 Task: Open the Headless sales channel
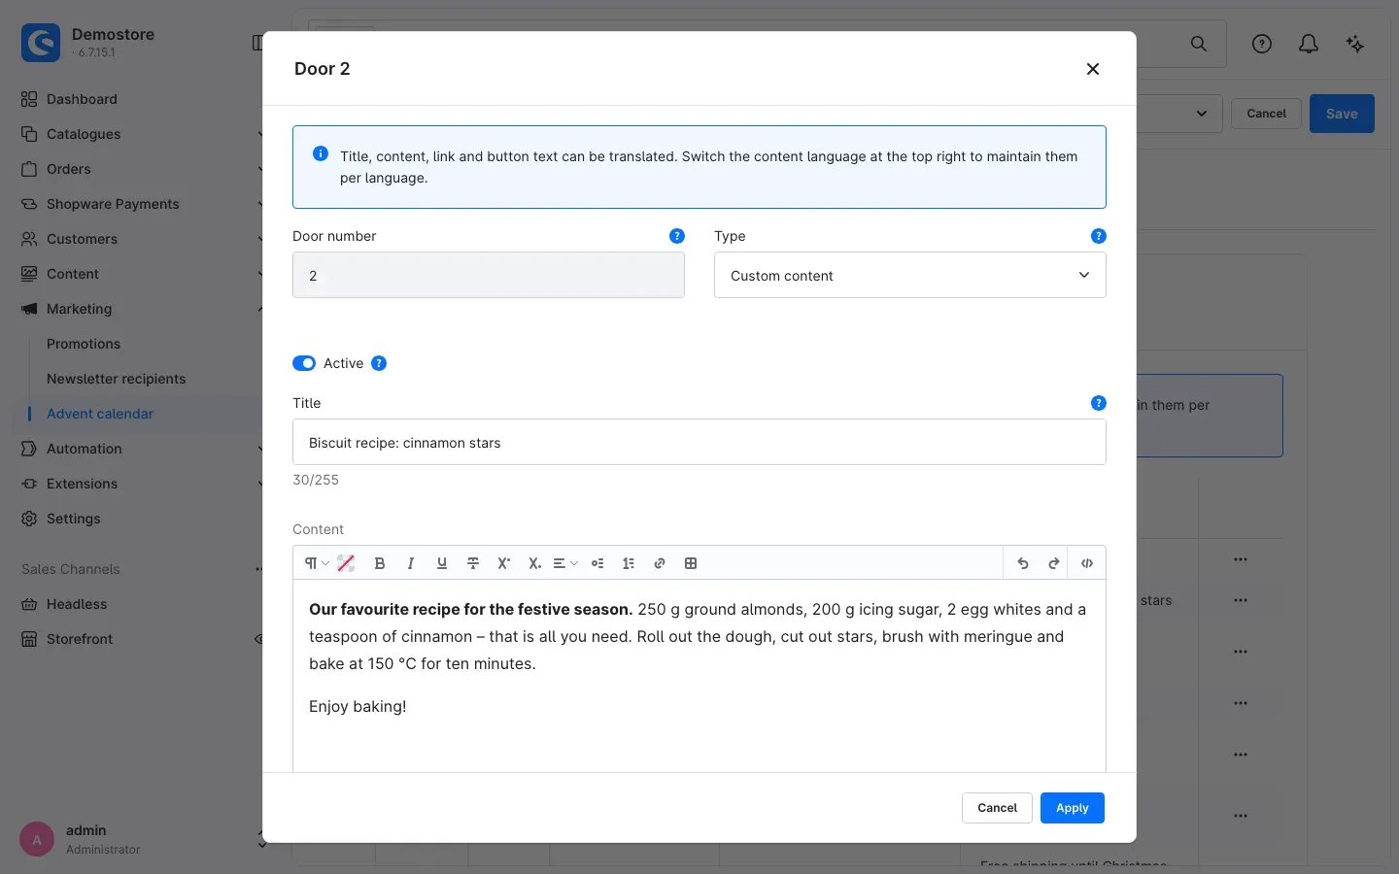[x=77, y=604]
